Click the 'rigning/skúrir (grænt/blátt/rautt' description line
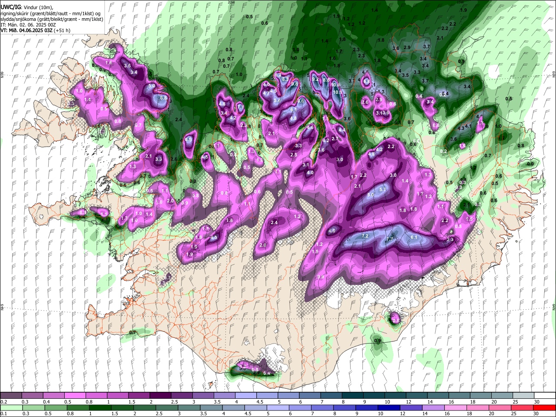 tap(50, 13)
